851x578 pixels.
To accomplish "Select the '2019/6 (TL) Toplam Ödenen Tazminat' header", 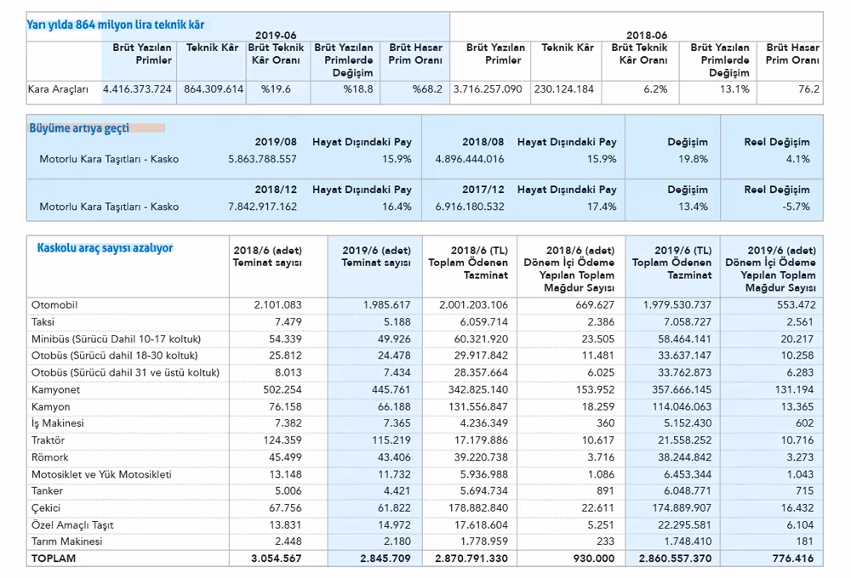I will point(672,263).
